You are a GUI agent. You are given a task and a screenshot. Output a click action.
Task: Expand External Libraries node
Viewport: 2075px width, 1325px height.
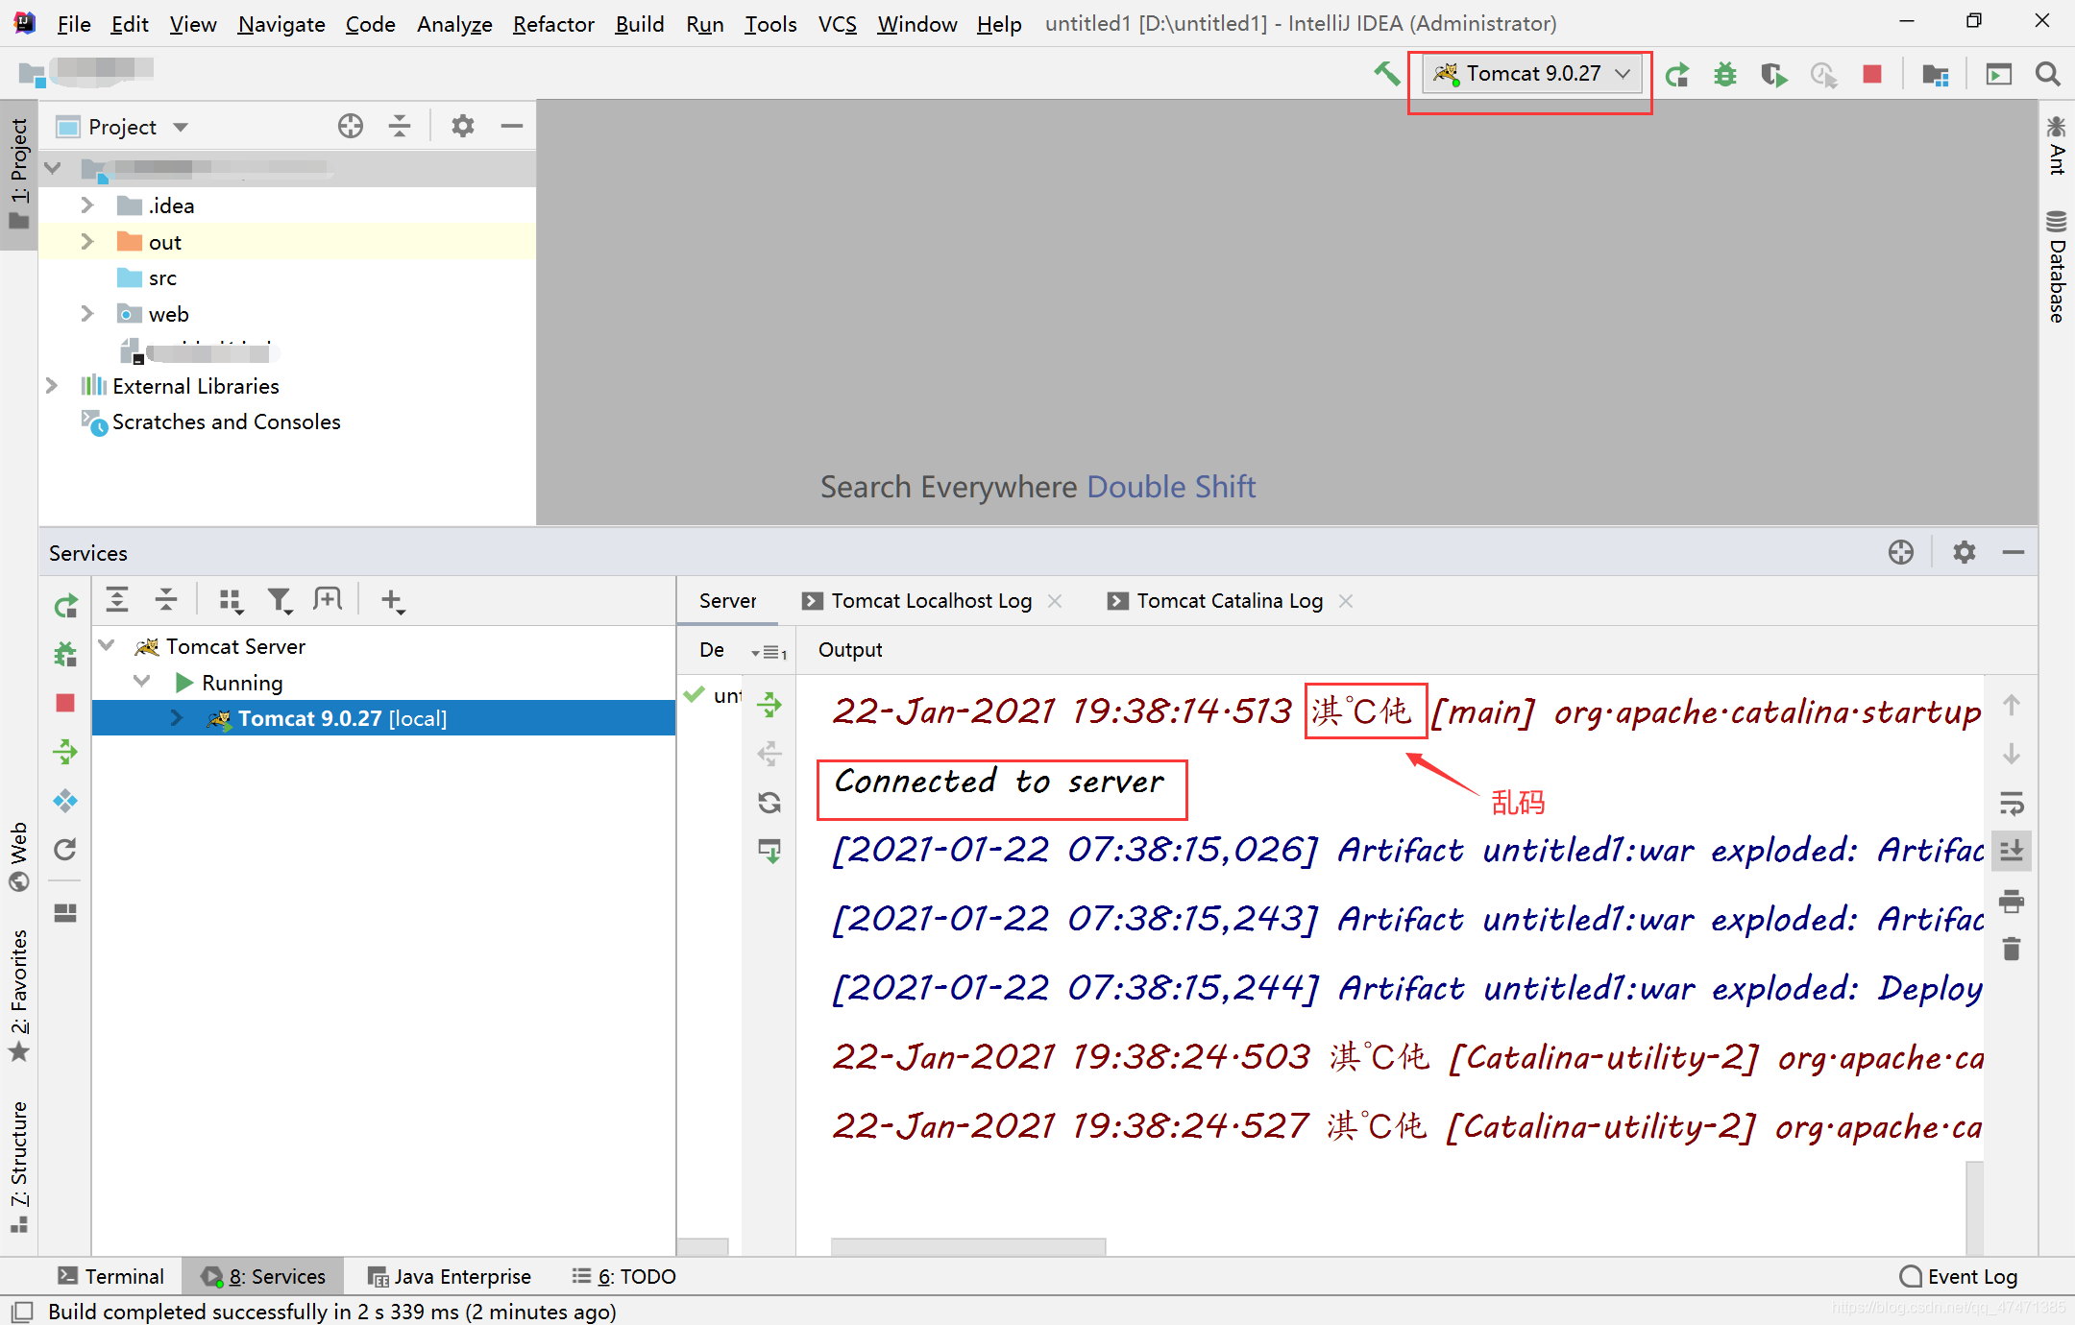click(52, 386)
